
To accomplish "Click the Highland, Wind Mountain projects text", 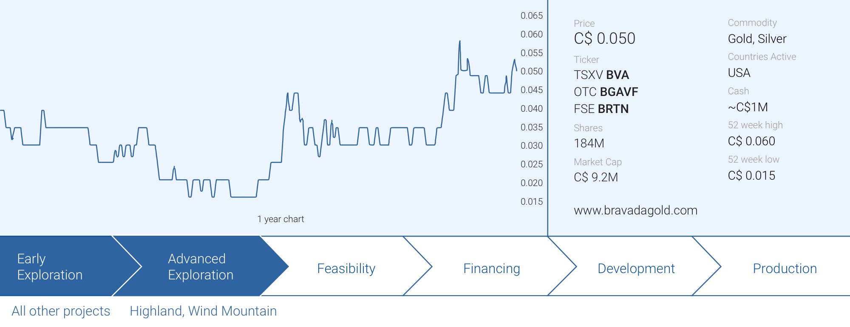I will 203,311.
